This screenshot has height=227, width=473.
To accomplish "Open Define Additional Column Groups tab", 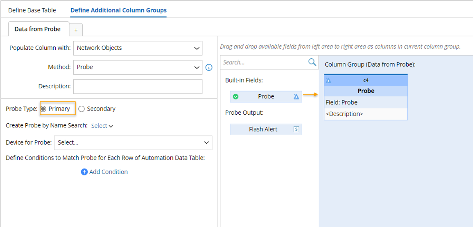I will 118,10.
